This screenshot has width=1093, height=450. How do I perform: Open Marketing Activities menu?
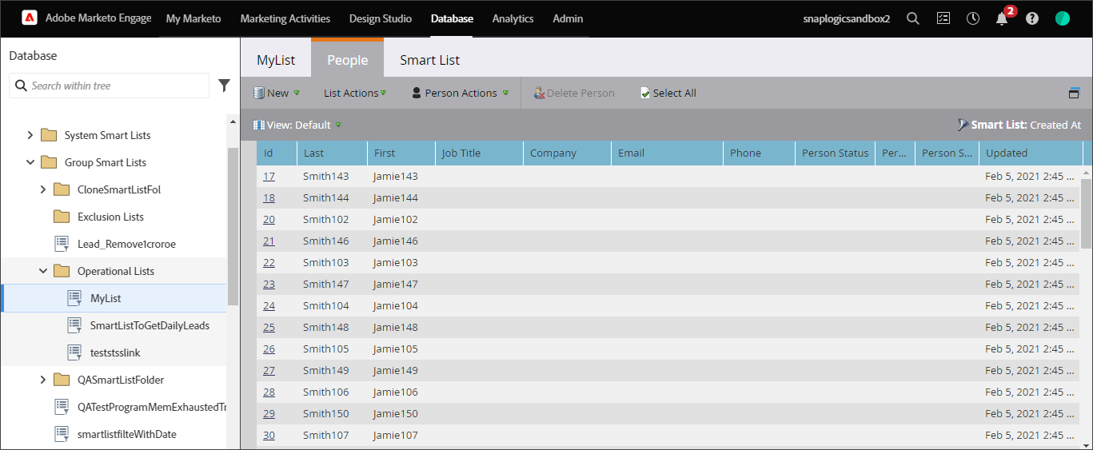click(285, 18)
